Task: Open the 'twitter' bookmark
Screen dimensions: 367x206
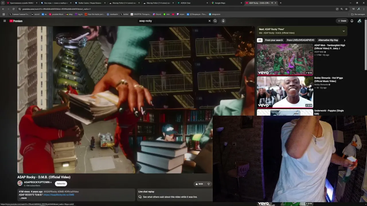Action: coord(124,14)
